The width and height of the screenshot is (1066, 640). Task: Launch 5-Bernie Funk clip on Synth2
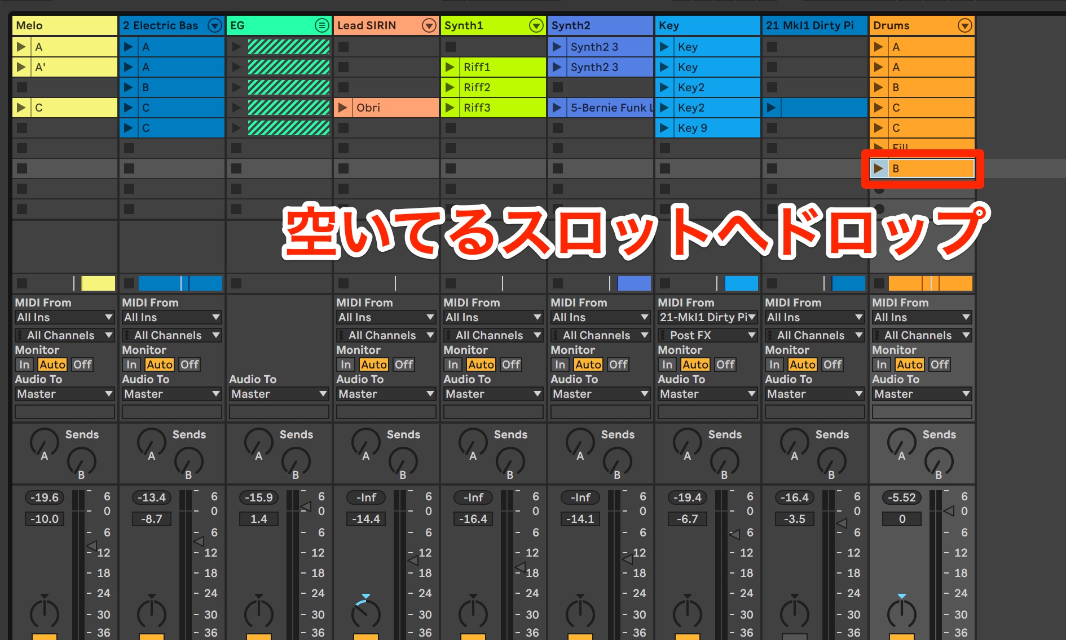point(557,108)
